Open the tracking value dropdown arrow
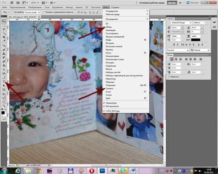 click(202, 32)
